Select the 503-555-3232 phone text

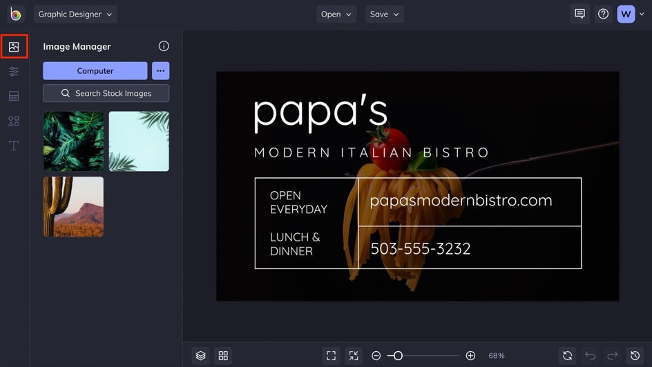[x=421, y=248]
